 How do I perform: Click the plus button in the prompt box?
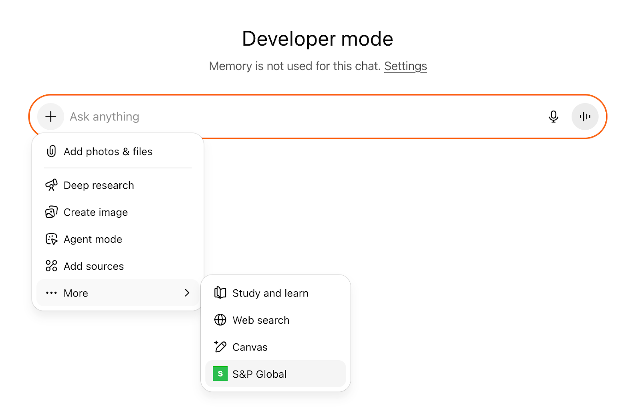50,116
